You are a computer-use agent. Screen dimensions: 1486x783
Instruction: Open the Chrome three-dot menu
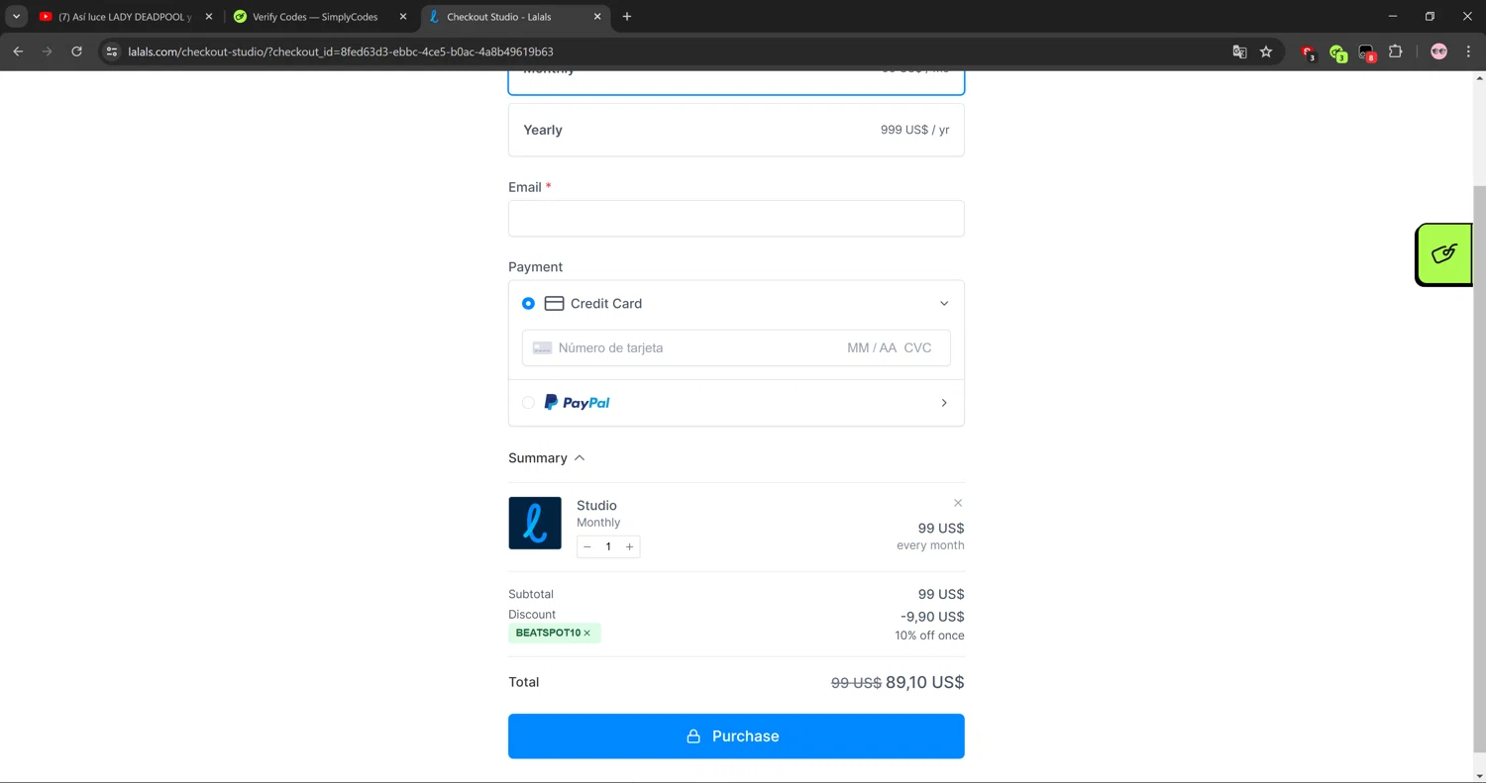click(1468, 51)
